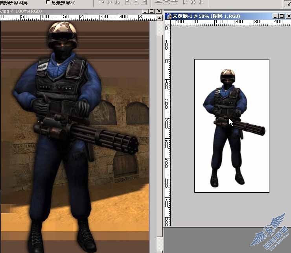Open the system menu icon of 未标题-1 window
291x253 pixels.
pyautogui.click(x=169, y=16)
